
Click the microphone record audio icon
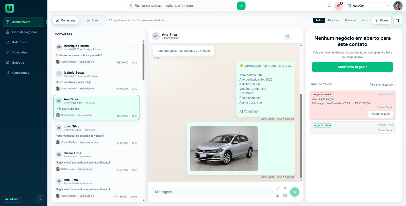pyautogui.click(x=285, y=189)
